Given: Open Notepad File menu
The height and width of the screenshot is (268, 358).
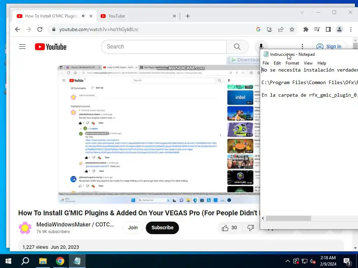Looking at the screenshot, I should pyautogui.click(x=266, y=63).
